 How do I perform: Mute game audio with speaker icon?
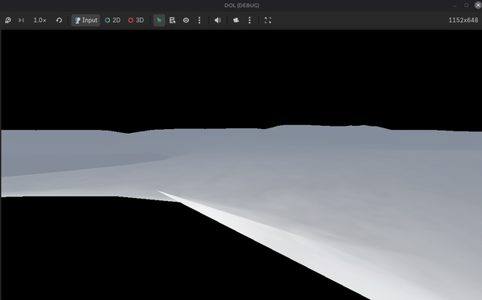pos(218,21)
